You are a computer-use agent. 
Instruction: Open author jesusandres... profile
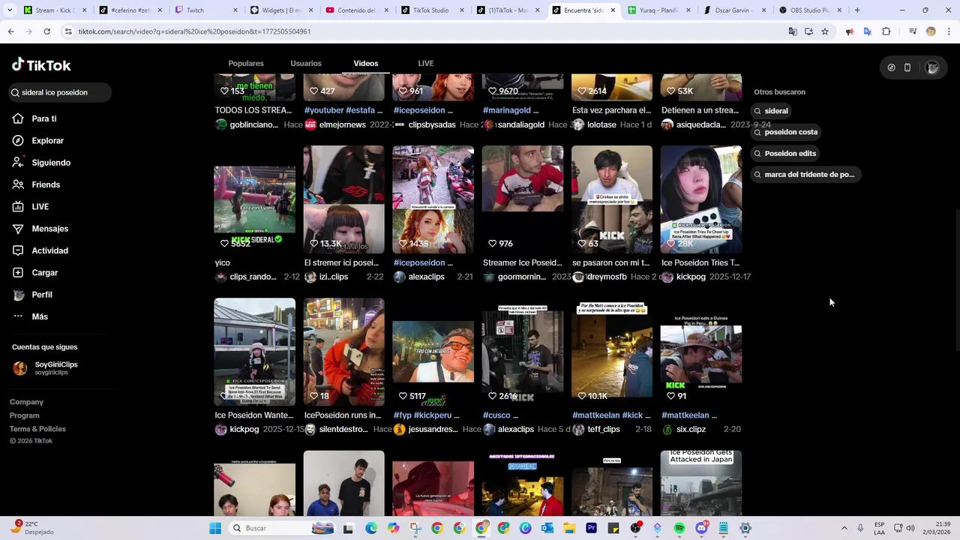point(433,430)
